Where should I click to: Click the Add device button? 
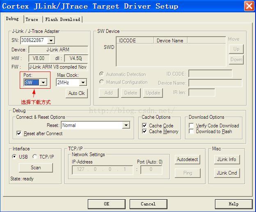pyautogui.click(x=109, y=93)
